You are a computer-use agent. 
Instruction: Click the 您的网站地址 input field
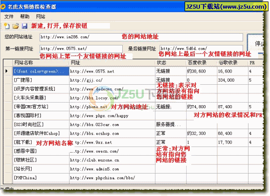(141, 37)
